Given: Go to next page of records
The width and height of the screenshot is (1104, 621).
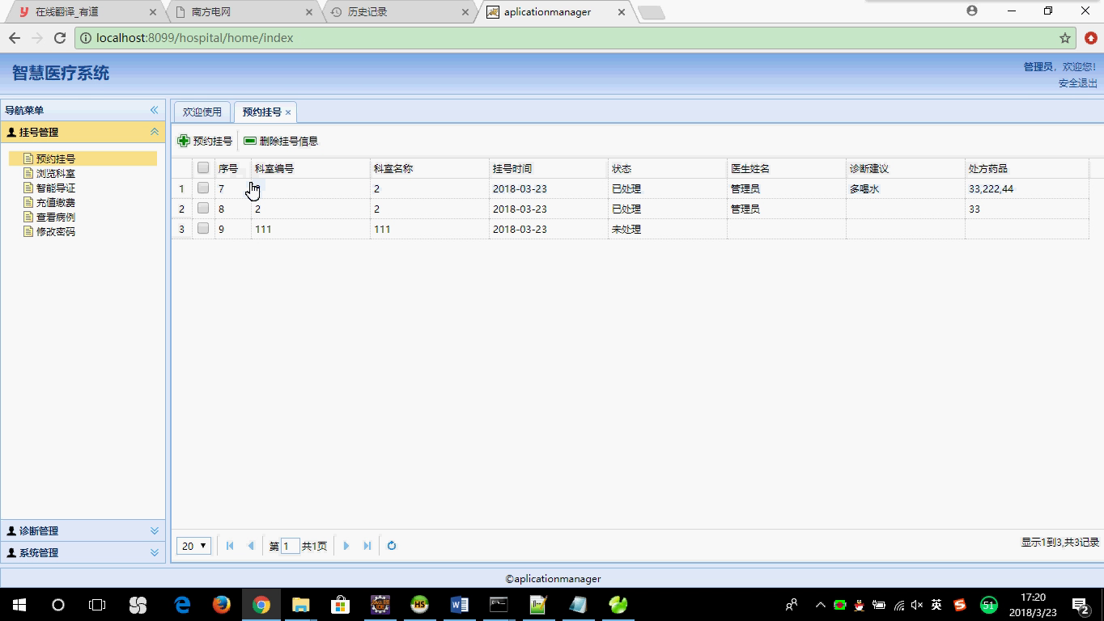Looking at the screenshot, I should 346,546.
